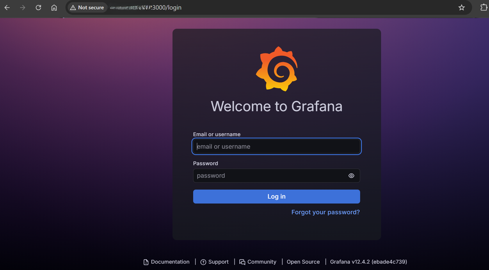Open the Documentation footer link
The height and width of the screenshot is (270, 489).
point(170,262)
